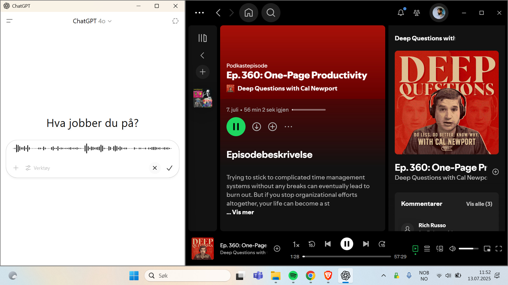This screenshot has width=508, height=285.
Task: Open Friend Activity icon
Action: (x=417, y=13)
